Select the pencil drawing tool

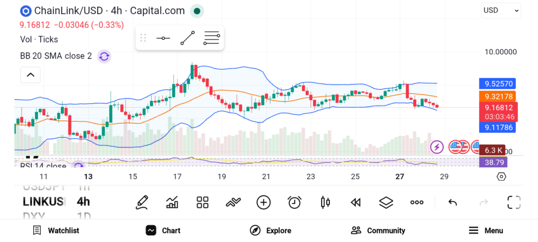pos(141,202)
